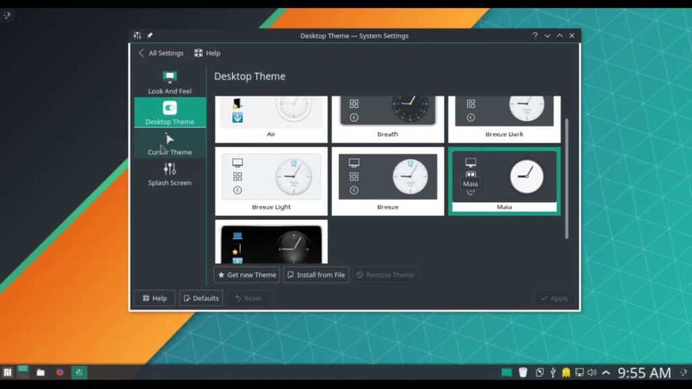Launch the file manager from taskbar

click(41, 373)
